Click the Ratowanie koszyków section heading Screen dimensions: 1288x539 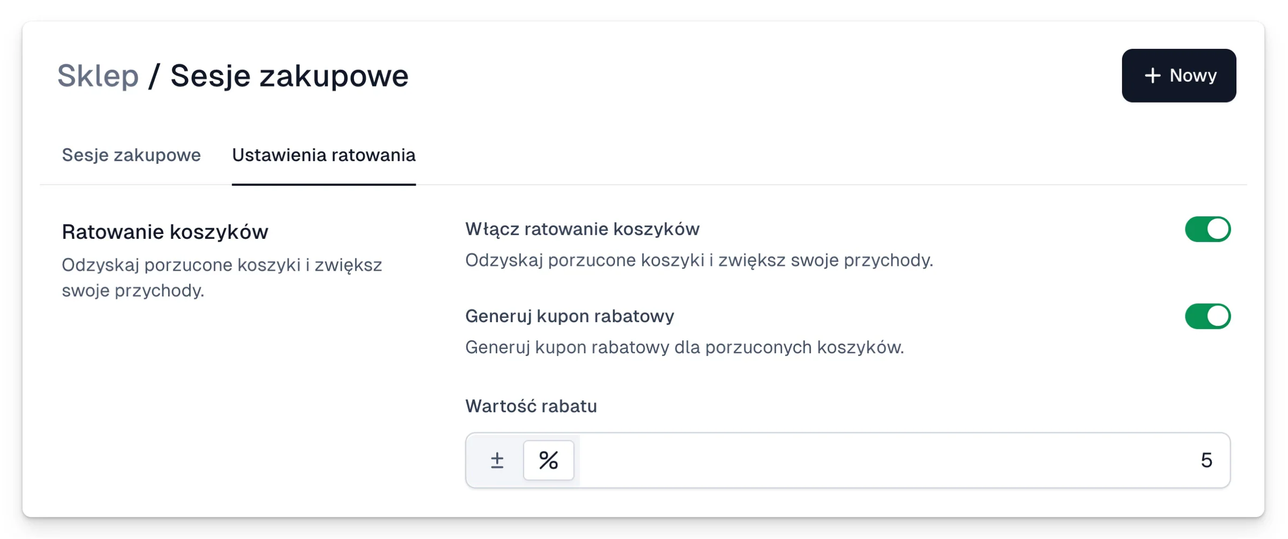(x=165, y=232)
